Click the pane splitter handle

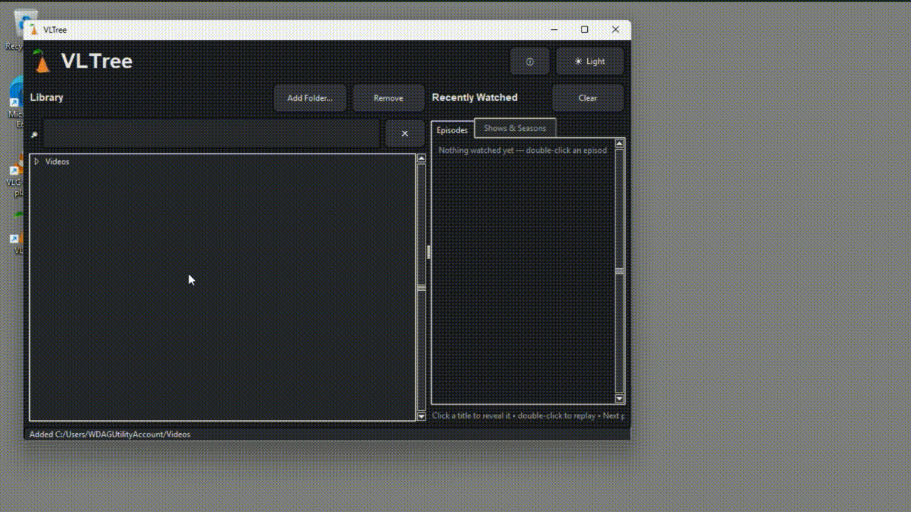click(428, 252)
